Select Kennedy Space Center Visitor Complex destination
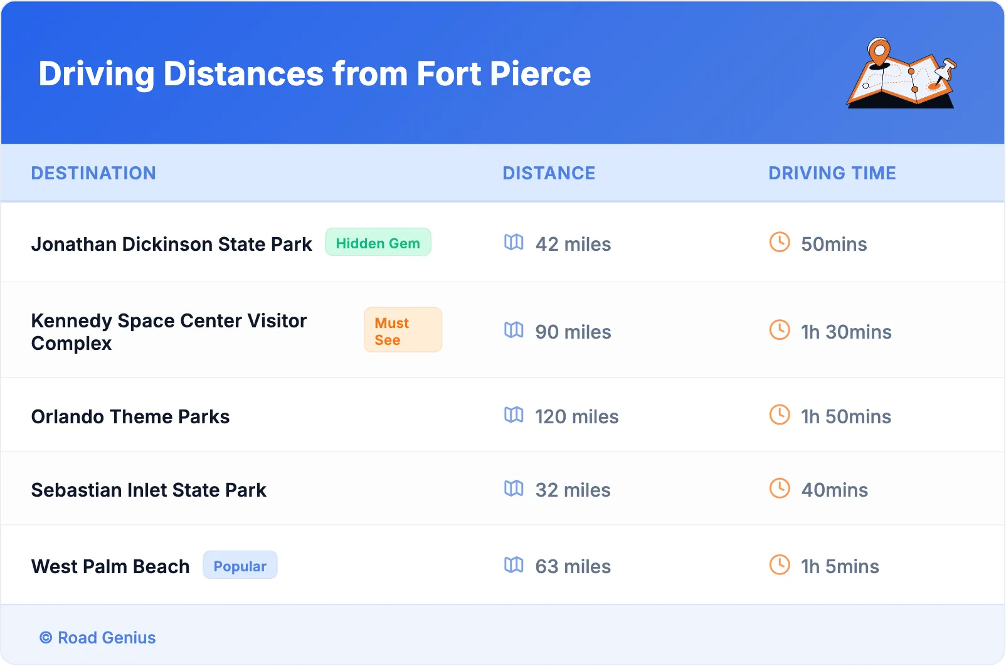 169,332
